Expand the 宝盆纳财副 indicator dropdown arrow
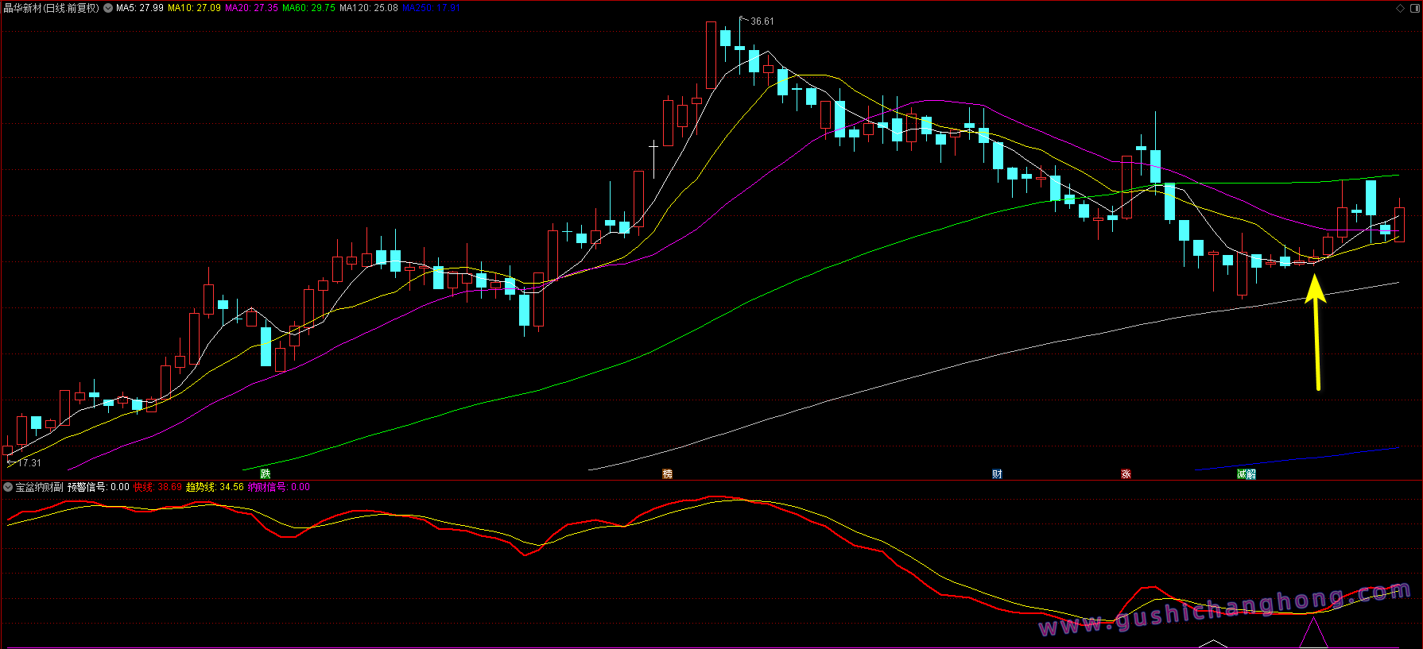Viewport: 1423px width, 649px height. pos(8,487)
